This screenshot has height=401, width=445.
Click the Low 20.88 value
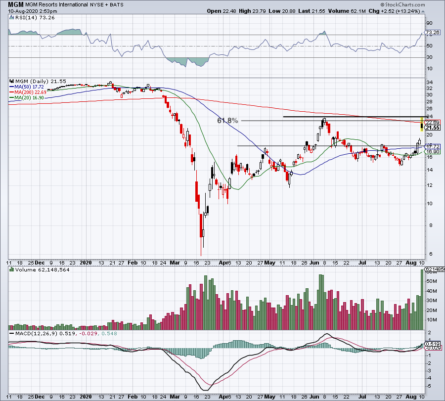pyautogui.click(x=282, y=11)
